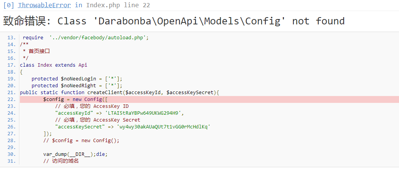Image resolution: width=399 pixels, height=173 pixels.
Task: Click the AccessKey Secret comment line
Action: click(98, 120)
